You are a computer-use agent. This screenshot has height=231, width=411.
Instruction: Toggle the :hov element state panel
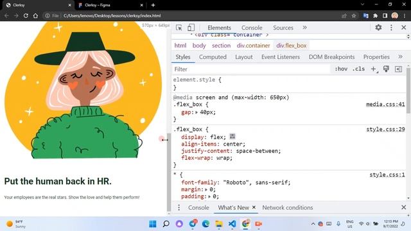coord(341,69)
